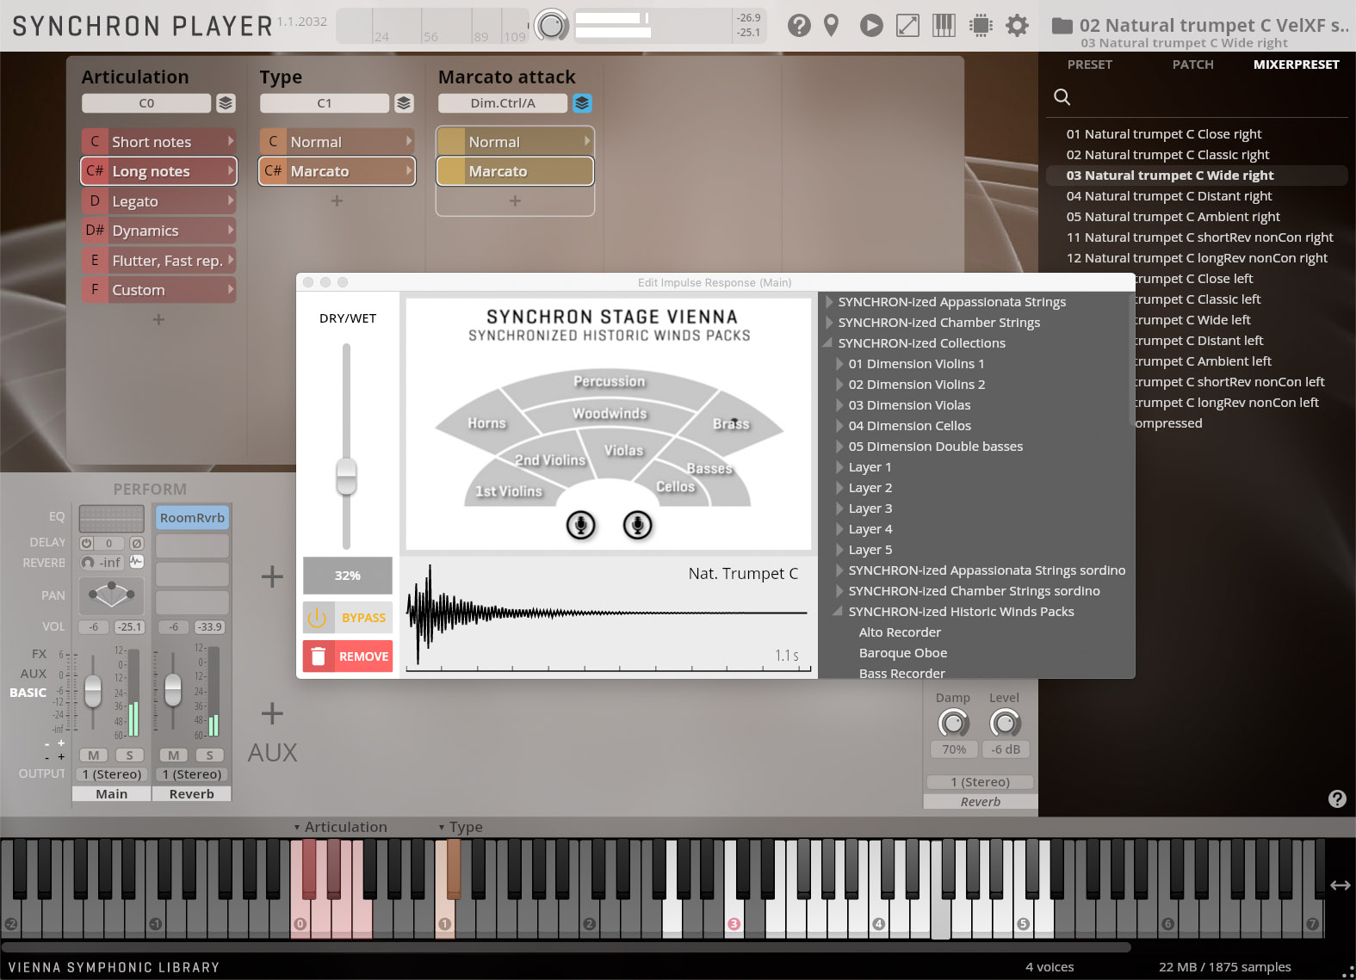Click the preset folder icon
This screenshot has width=1356, height=980.
click(x=1062, y=26)
